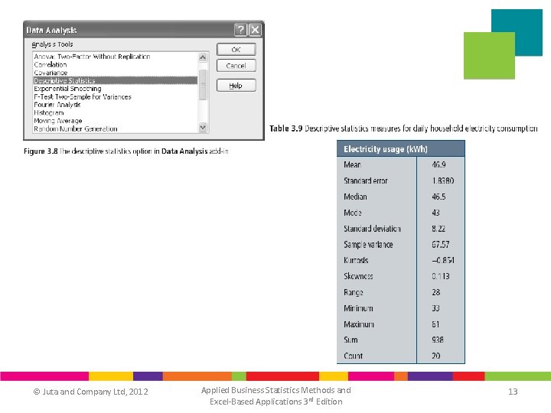551x413 pixels.
Task: Click the Range value 28
Action: [x=435, y=292]
